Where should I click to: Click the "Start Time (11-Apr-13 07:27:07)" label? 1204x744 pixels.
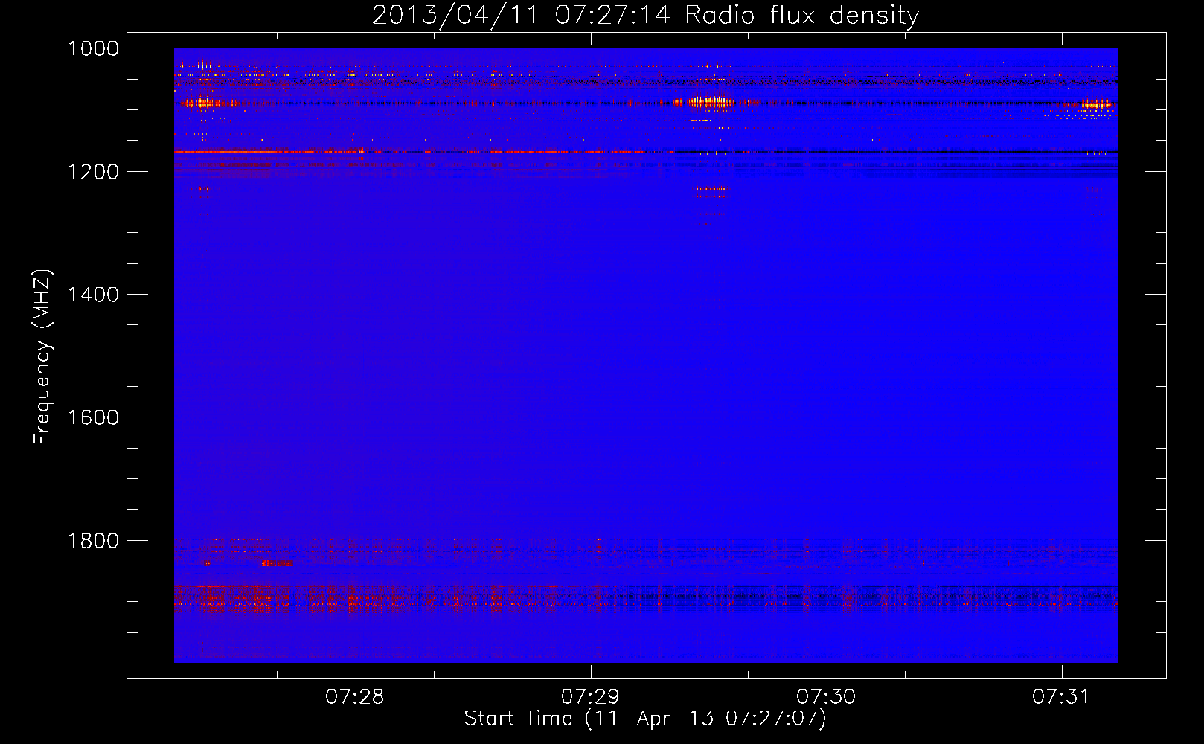point(645,719)
